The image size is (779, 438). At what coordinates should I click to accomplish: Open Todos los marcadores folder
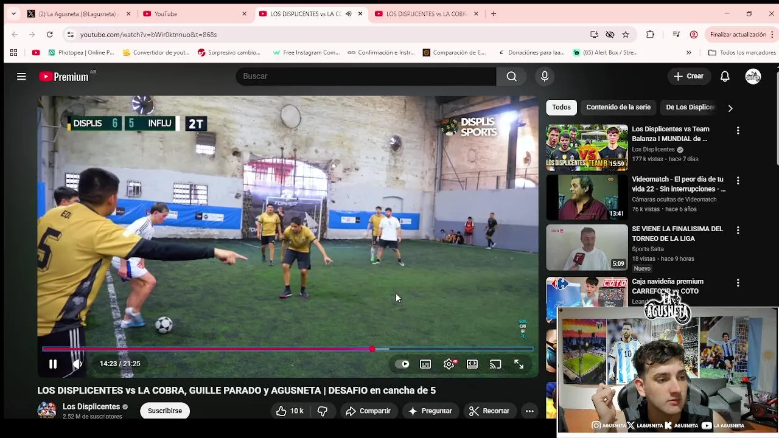coord(742,52)
